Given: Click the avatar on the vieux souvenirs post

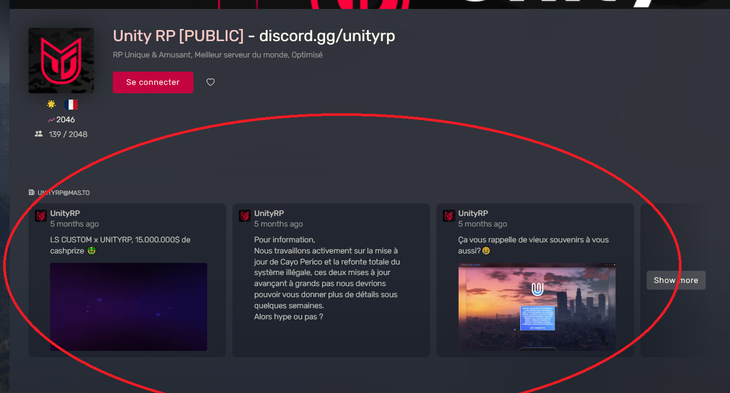Looking at the screenshot, I should click(449, 216).
